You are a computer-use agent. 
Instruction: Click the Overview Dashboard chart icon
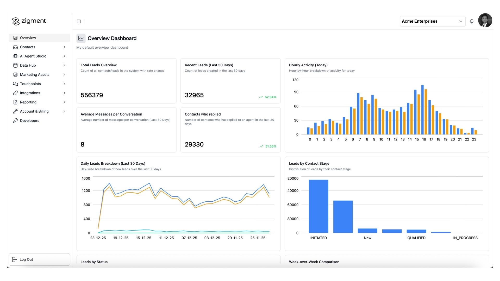(81, 38)
